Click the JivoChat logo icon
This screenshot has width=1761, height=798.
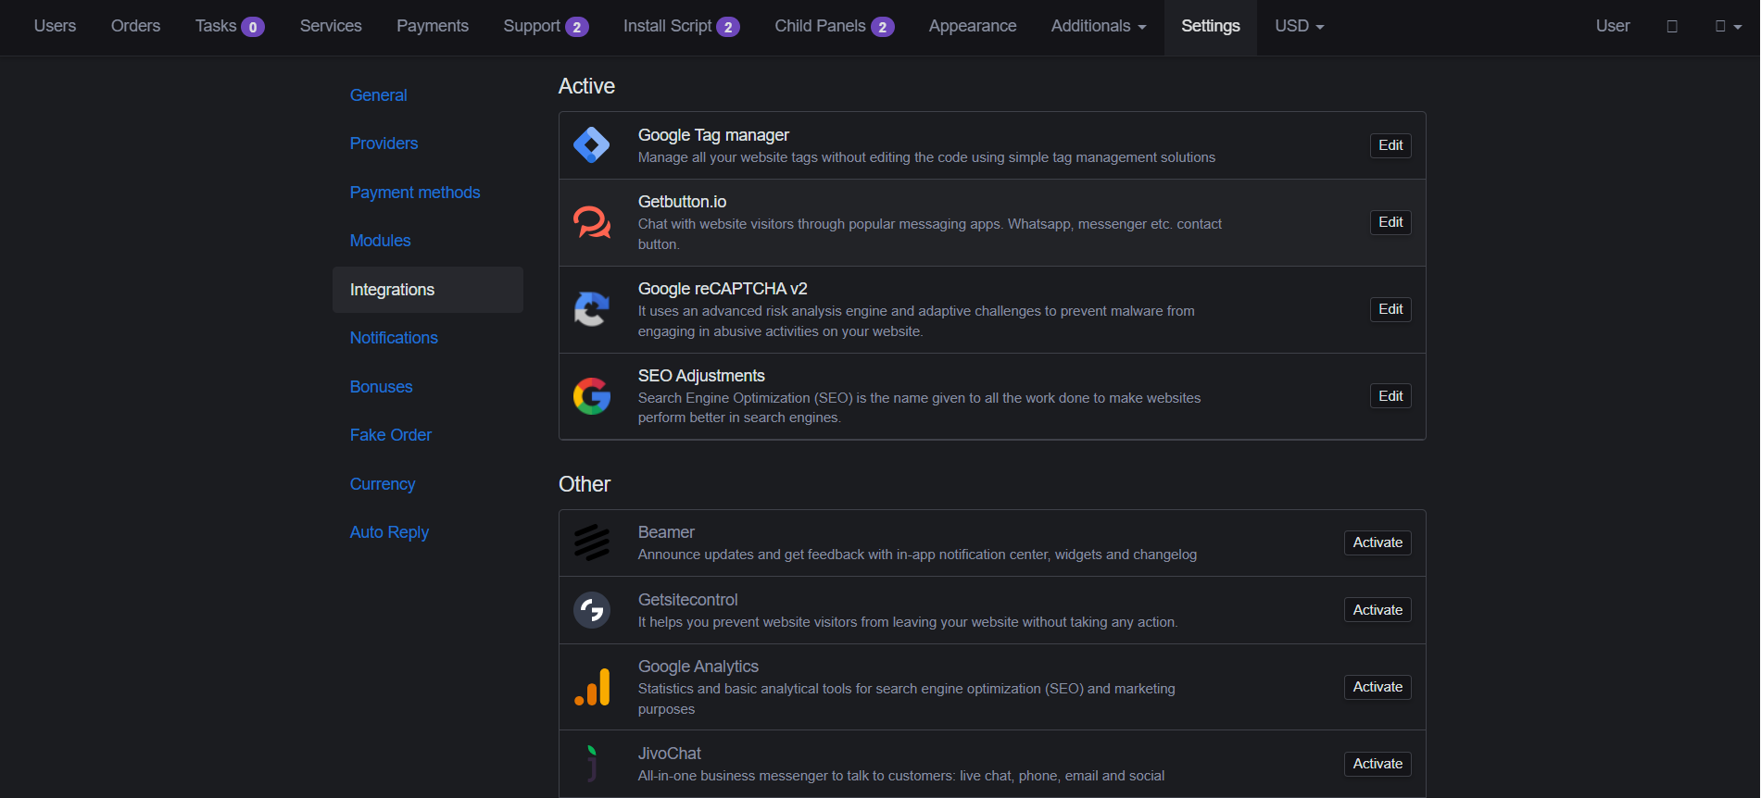click(x=591, y=764)
